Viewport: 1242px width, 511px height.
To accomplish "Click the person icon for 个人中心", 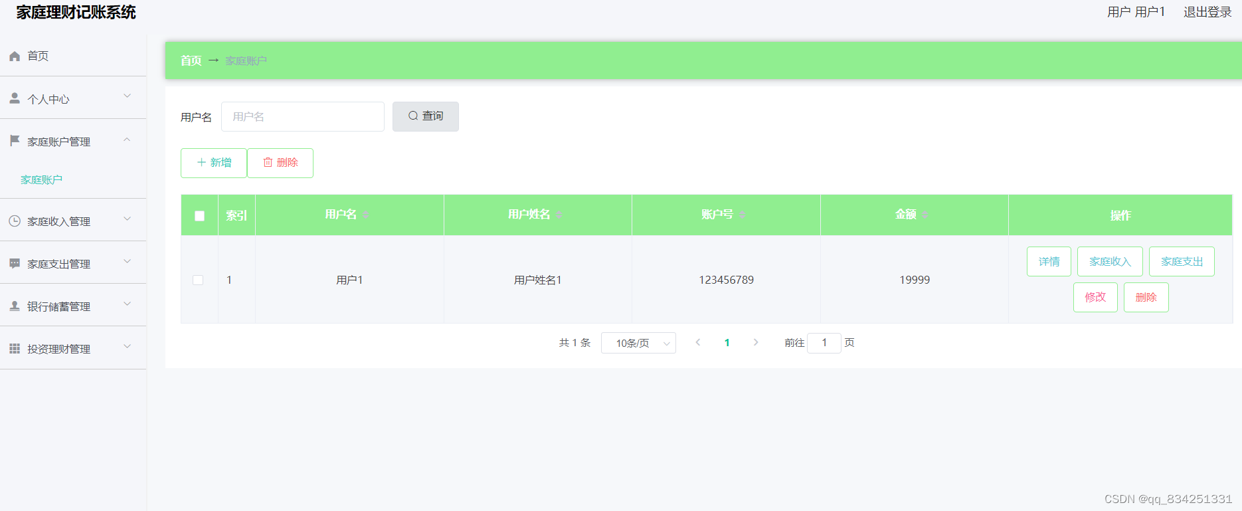I will (15, 98).
